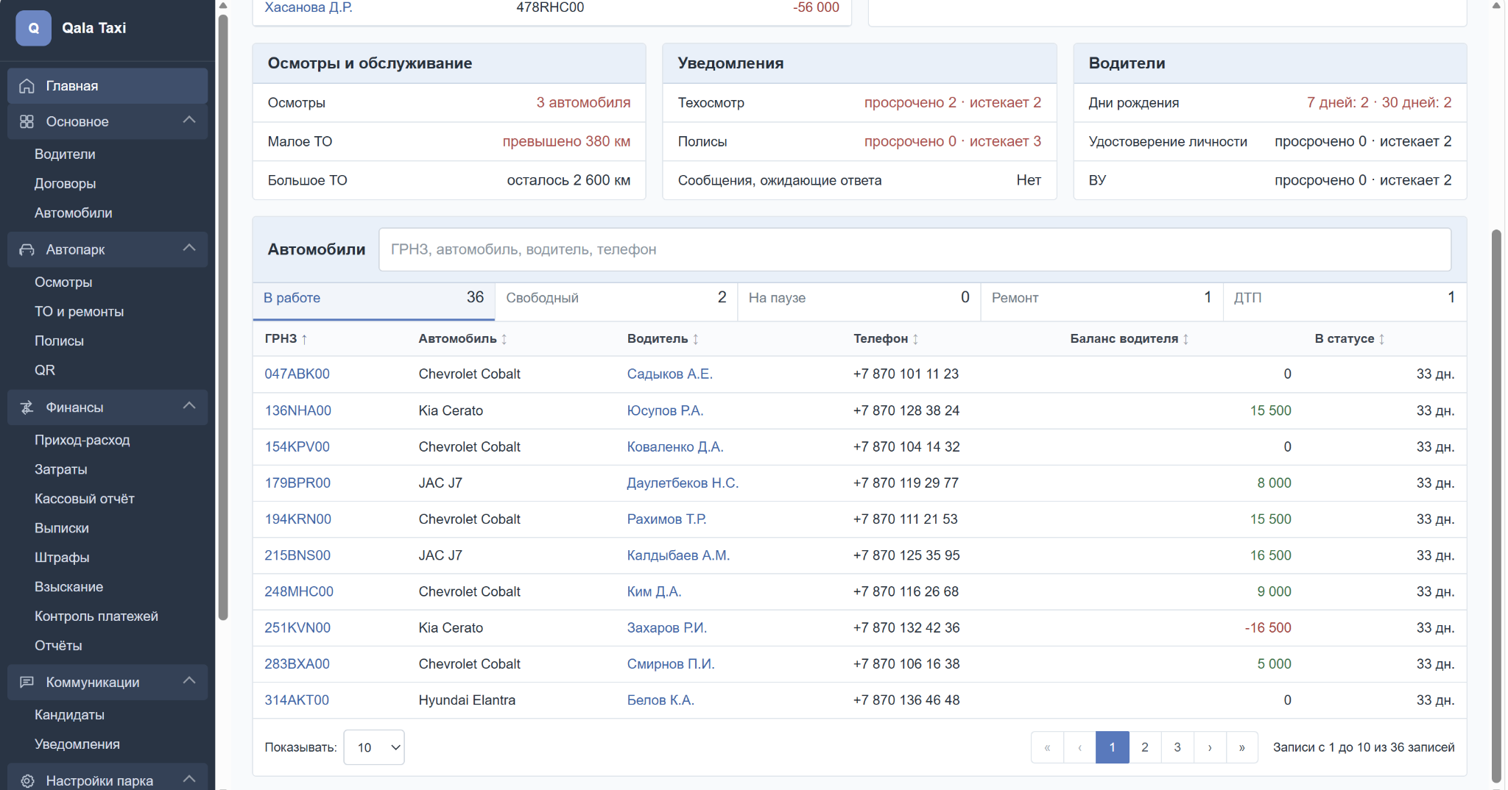
Task: Click the main page vertical scrollbar
Action: [1495, 506]
